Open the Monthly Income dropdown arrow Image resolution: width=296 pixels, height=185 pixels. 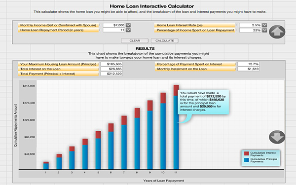128,25
